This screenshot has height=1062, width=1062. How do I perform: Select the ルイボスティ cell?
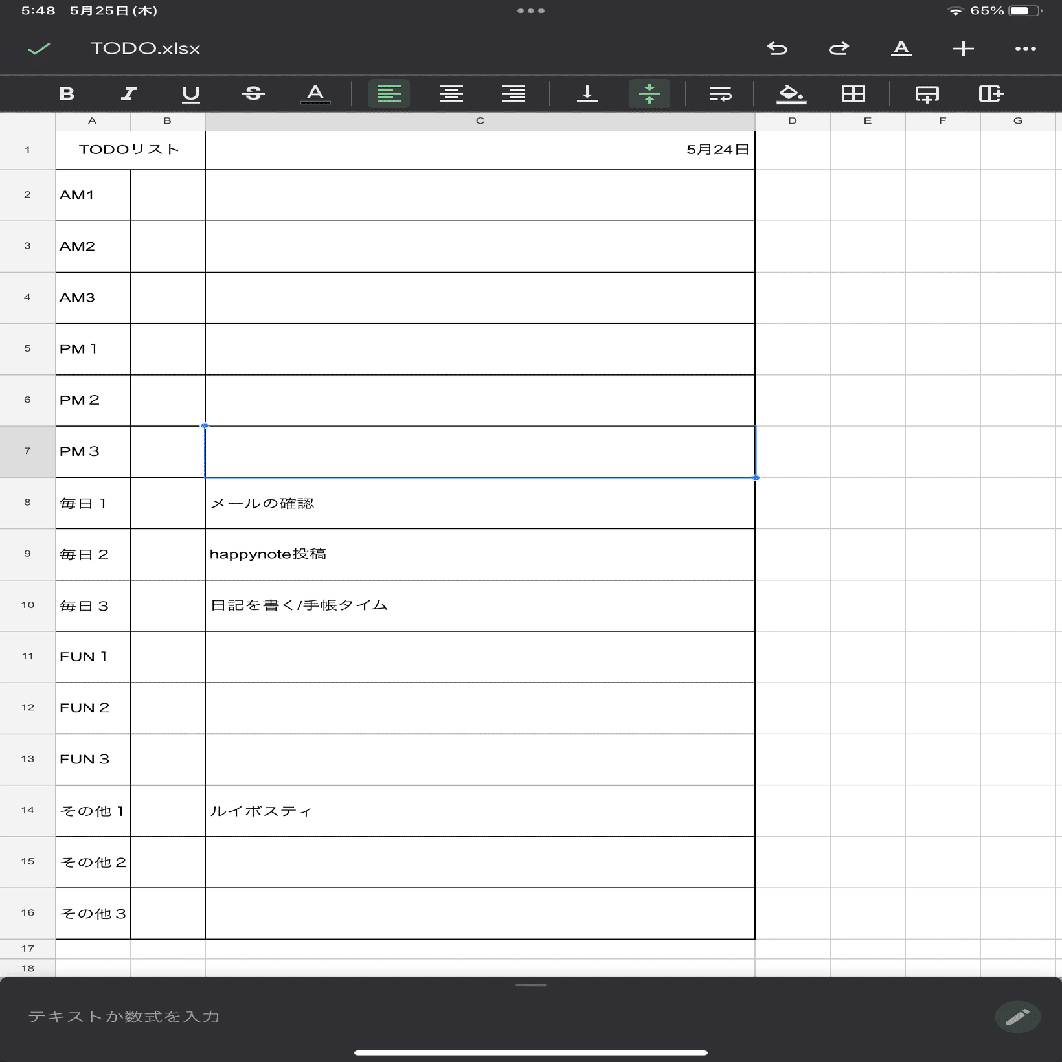[x=480, y=811]
